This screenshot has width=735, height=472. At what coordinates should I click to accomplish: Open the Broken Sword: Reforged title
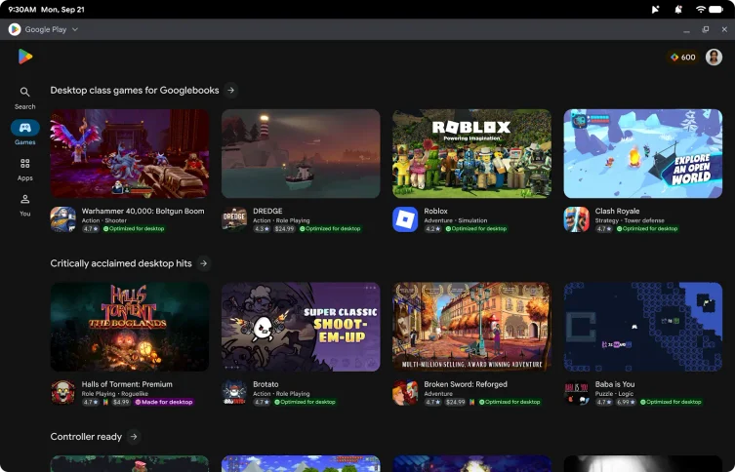click(466, 384)
